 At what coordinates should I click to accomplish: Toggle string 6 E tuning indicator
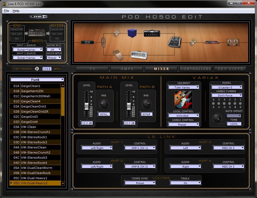[213, 103]
